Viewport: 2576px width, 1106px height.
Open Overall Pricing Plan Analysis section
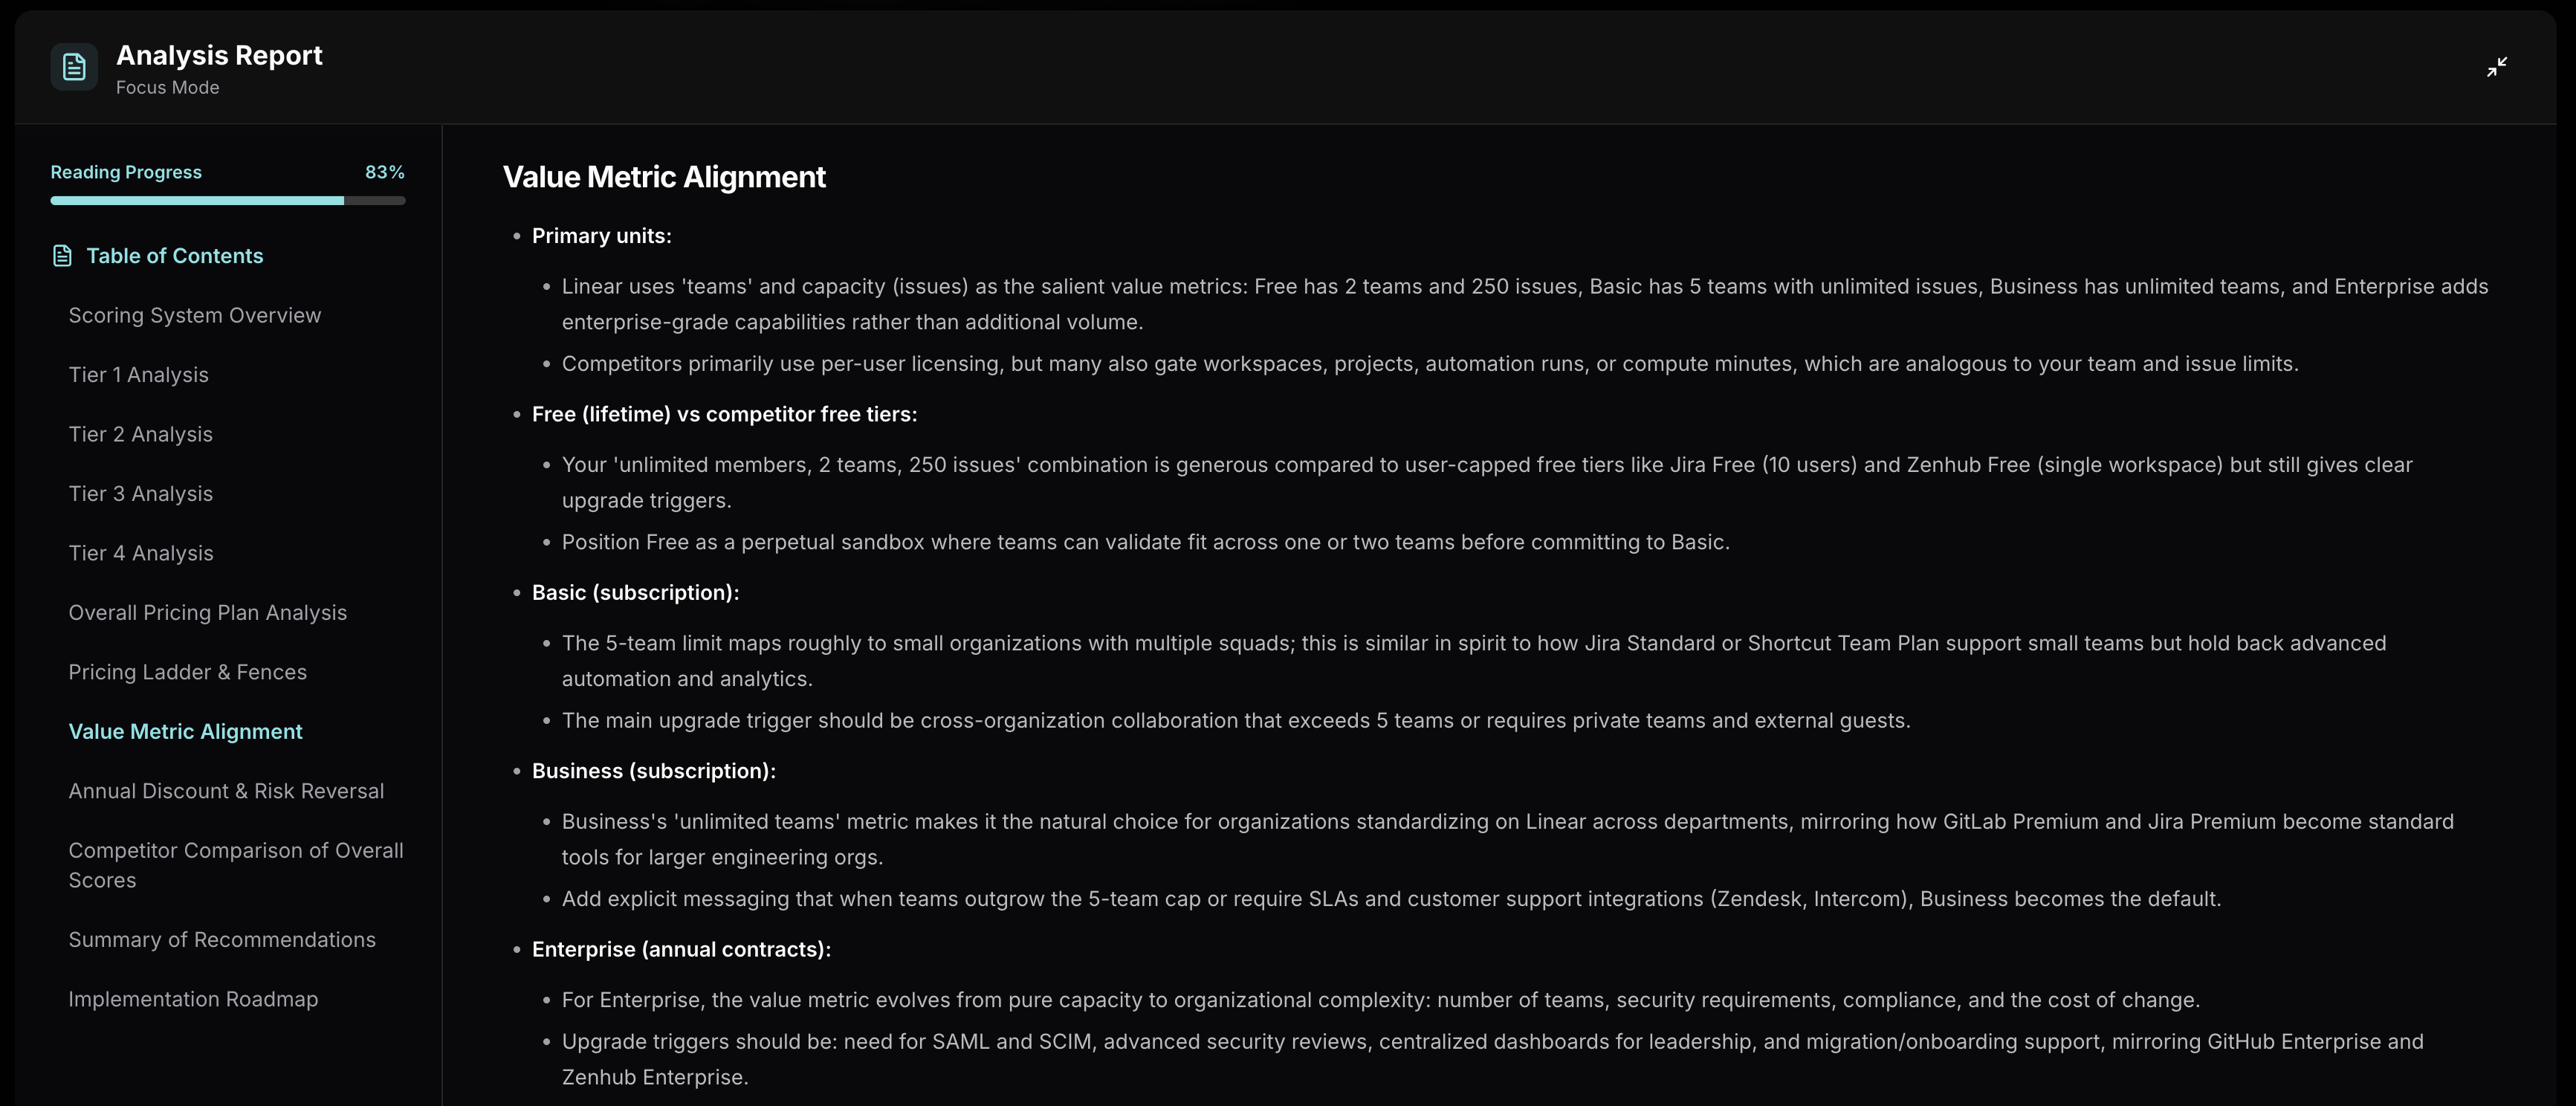(207, 613)
